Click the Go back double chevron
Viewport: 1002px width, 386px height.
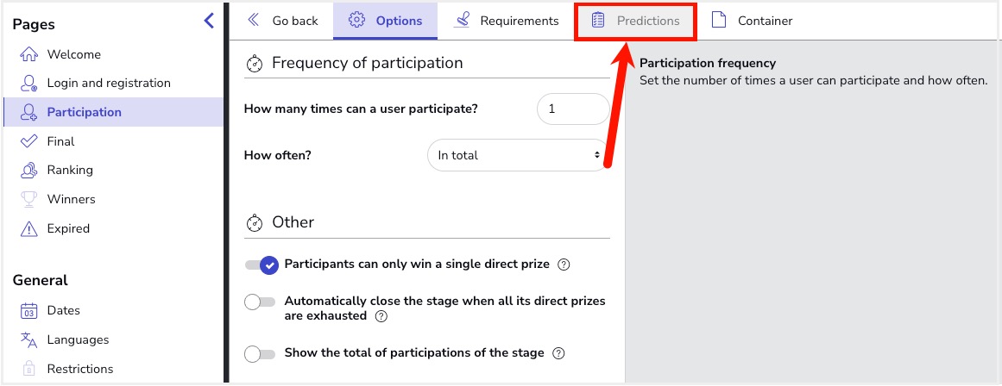(x=253, y=21)
